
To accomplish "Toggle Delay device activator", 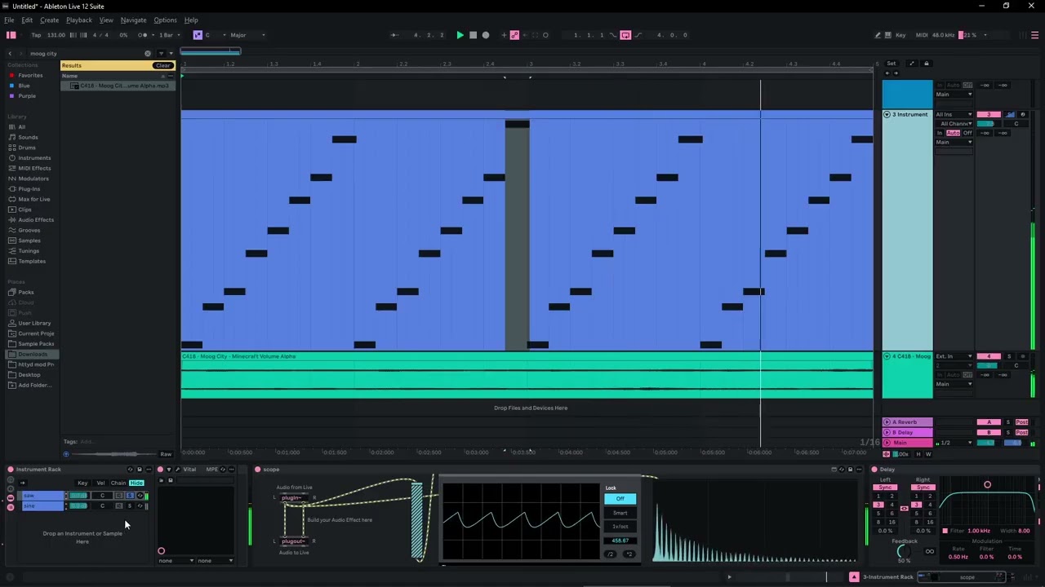I will pyautogui.click(x=874, y=470).
